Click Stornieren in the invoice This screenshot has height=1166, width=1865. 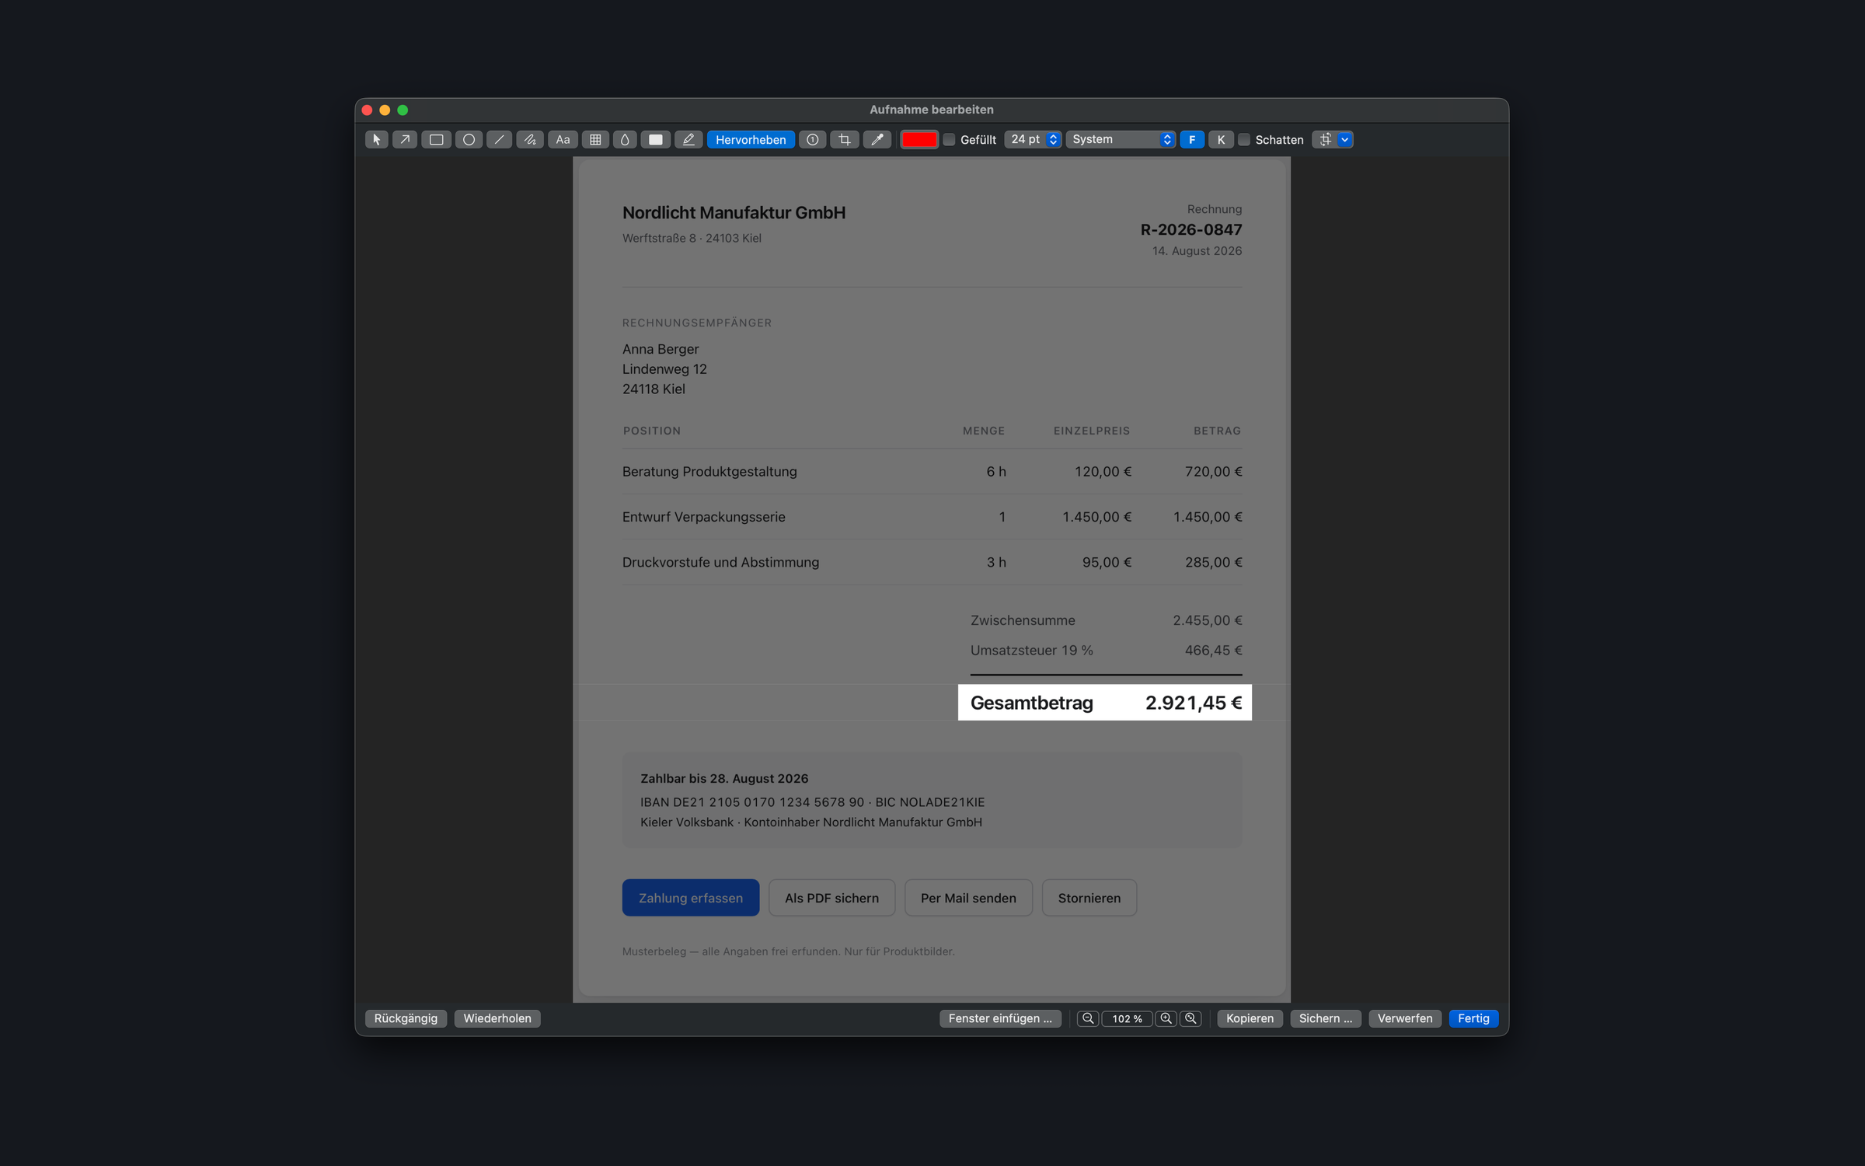pos(1089,898)
